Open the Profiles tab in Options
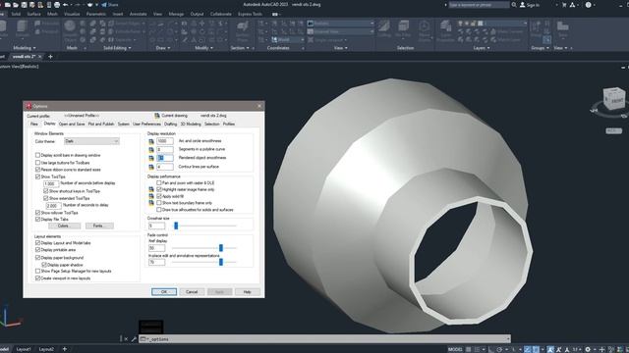Image resolution: width=629 pixels, height=353 pixels. [229, 125]
